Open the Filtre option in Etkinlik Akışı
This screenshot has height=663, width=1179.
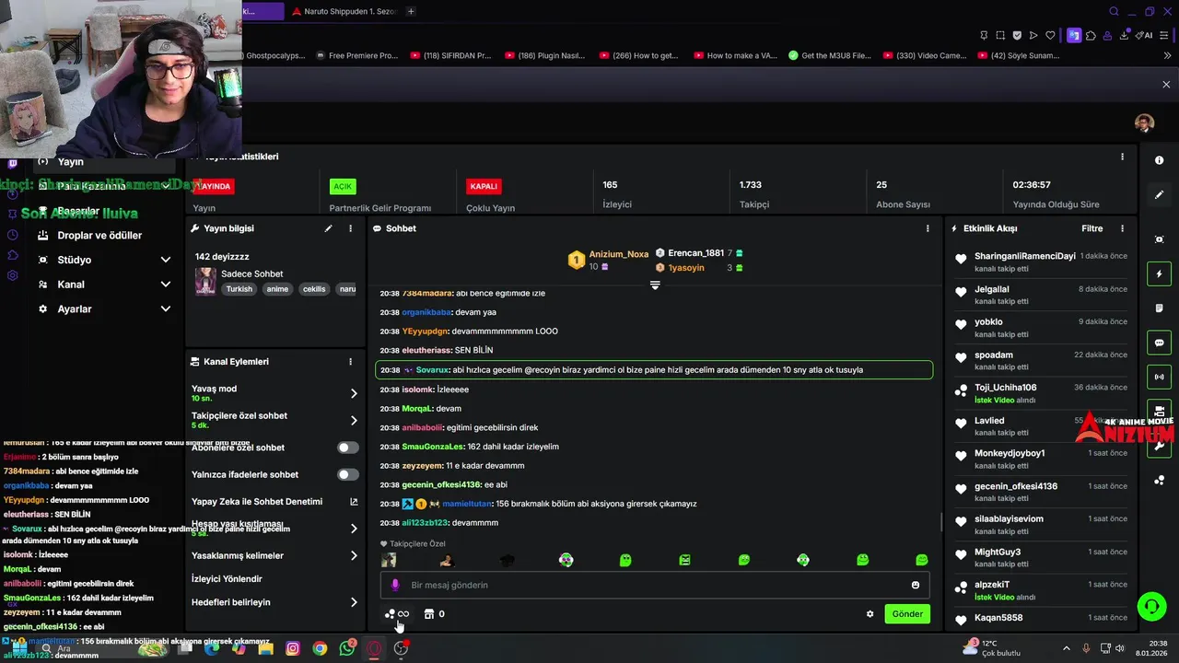[1091, 228]
